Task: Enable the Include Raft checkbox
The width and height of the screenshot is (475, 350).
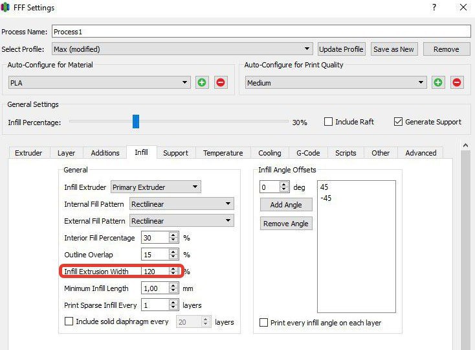Action: [328, 122]
